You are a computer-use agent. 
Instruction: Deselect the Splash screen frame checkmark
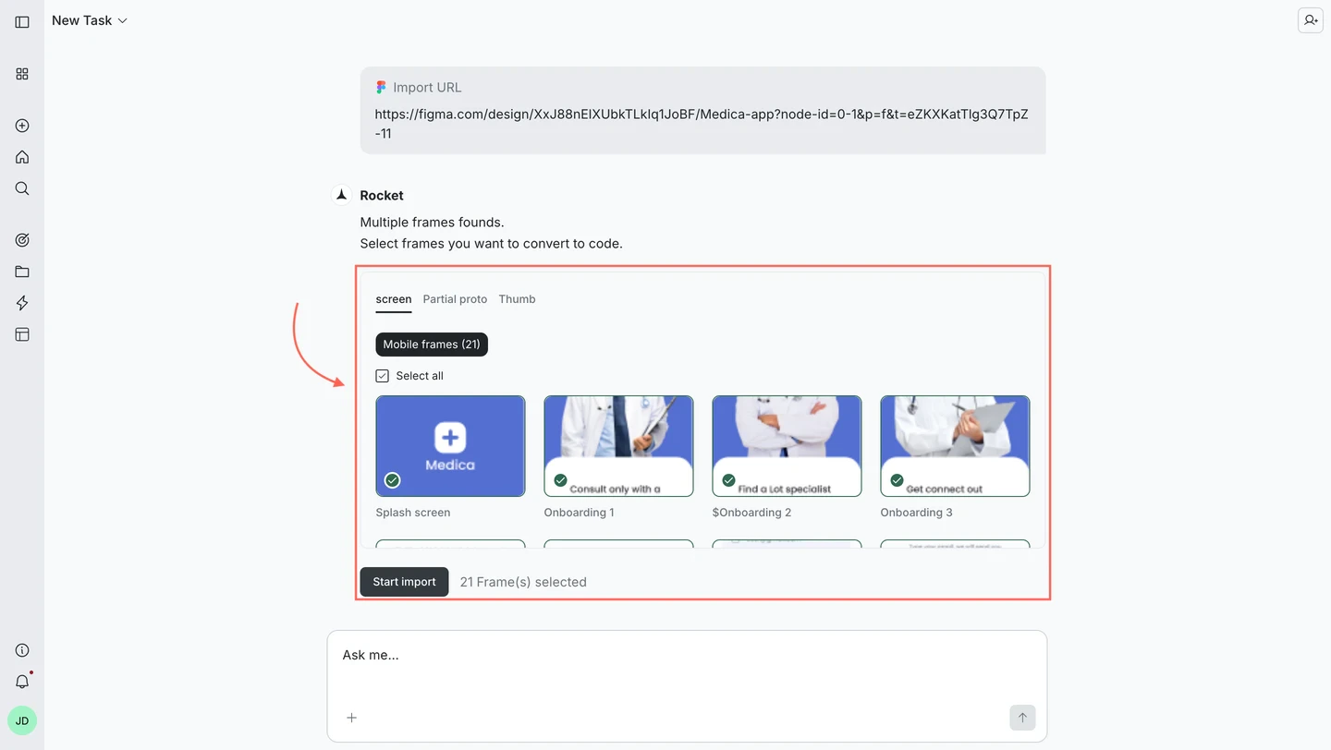pos(392,479)
